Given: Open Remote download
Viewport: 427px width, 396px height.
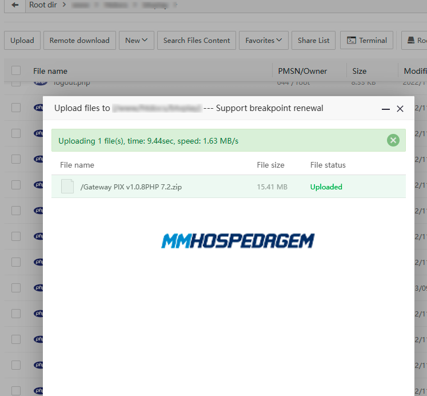Looking at the screenshot, I should coord(79,40).
